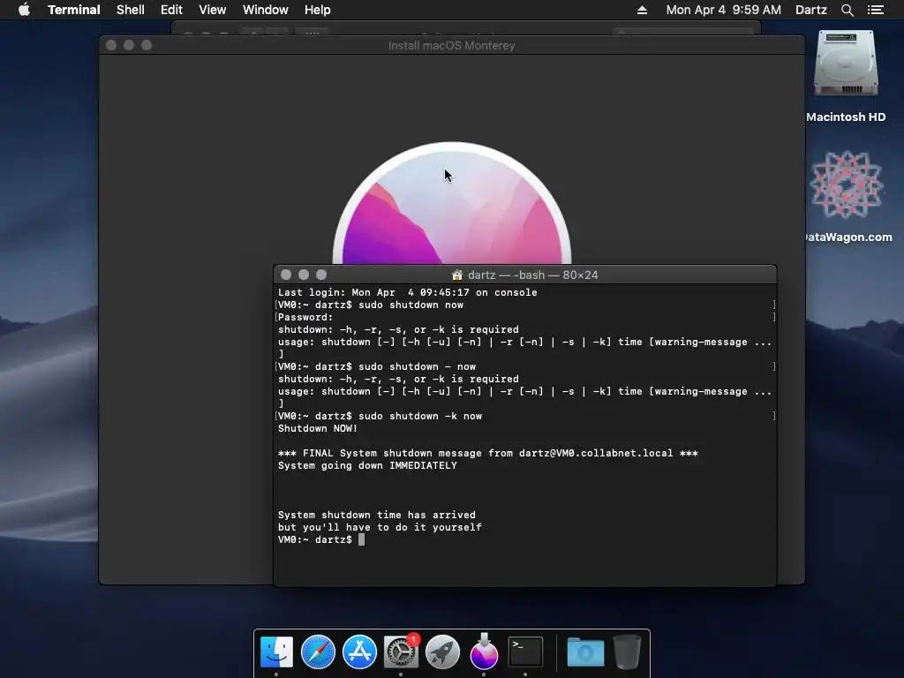This screenshot has height=678, width=904.
Task: Click 'System going down IMMEDIATELY' line
Action: 367,466
